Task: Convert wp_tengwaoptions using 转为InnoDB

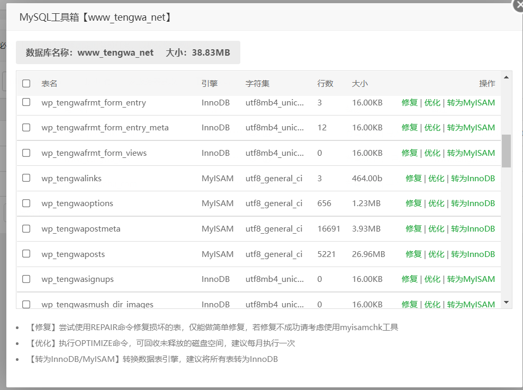Action: tap(473, 203)
